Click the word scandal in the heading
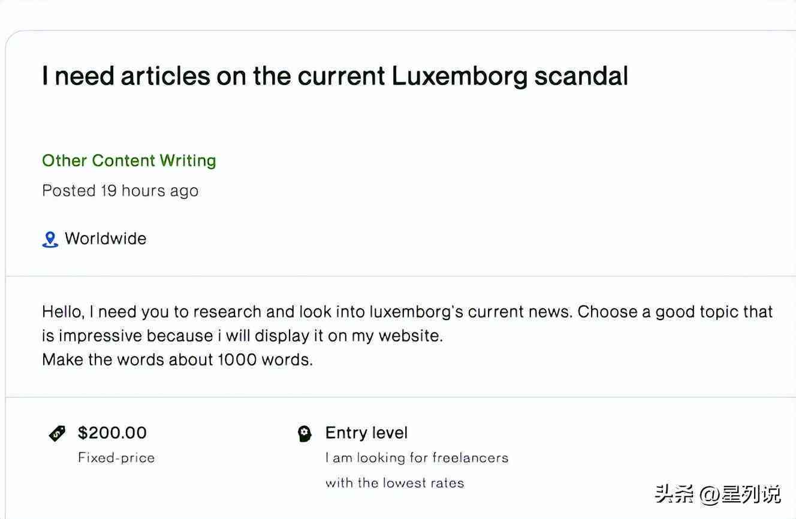Screen dimensions: 796x519 [x=581, y=76]
